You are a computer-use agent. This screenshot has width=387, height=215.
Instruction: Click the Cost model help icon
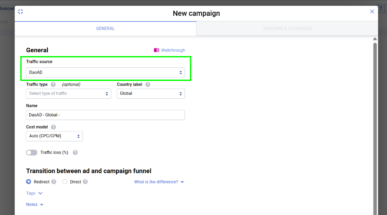tap(54, 127)
